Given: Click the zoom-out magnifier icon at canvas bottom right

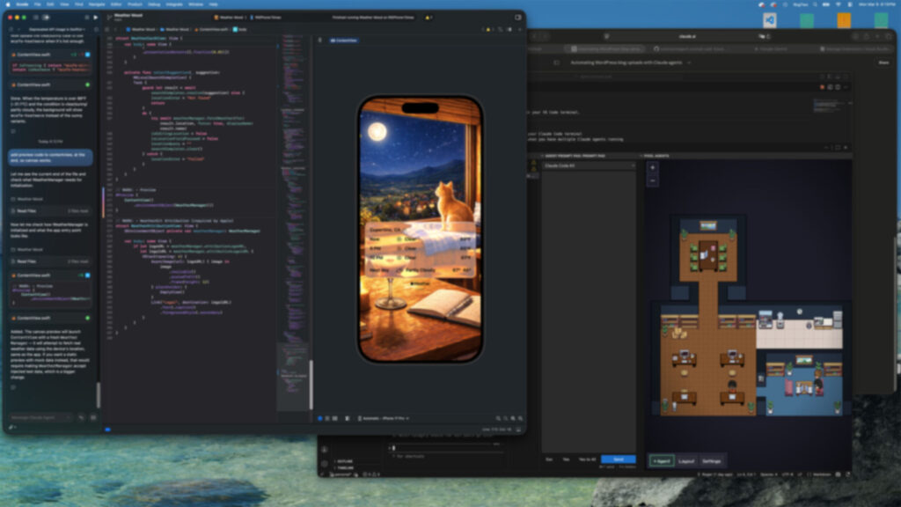Looking at the screenshot, I should (497, 418).
